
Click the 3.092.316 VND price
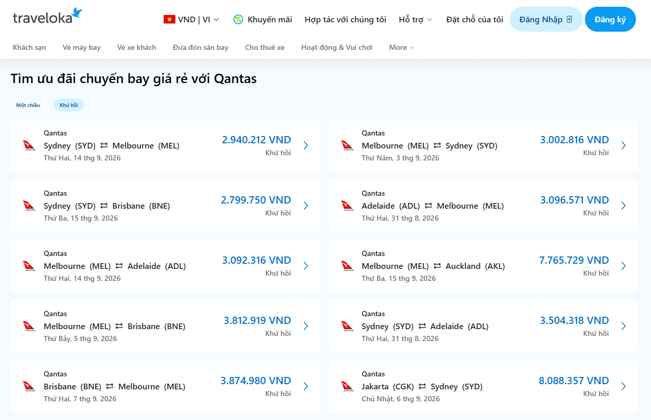click(x=256, y=260)
